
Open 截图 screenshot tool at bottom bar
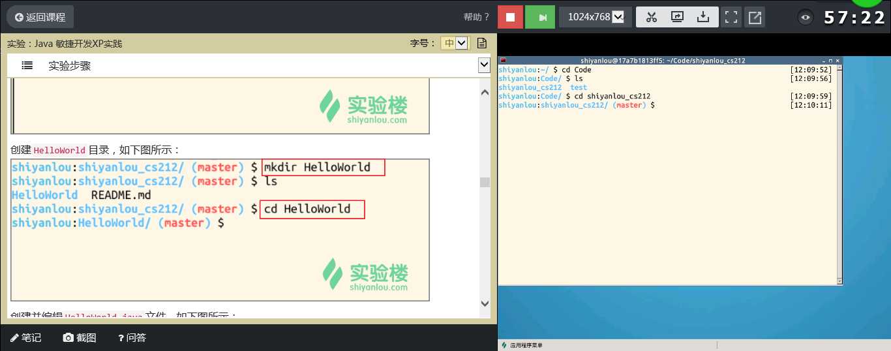coord(80,337)
